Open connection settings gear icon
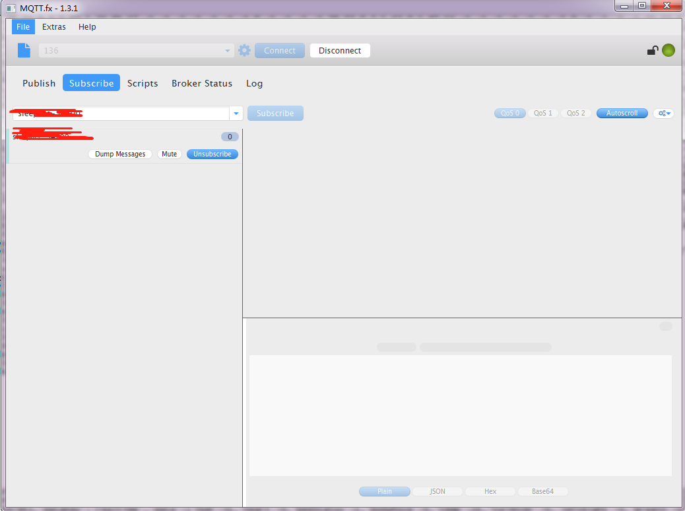The width and height of the screenshot is (685, 511). 244,50
